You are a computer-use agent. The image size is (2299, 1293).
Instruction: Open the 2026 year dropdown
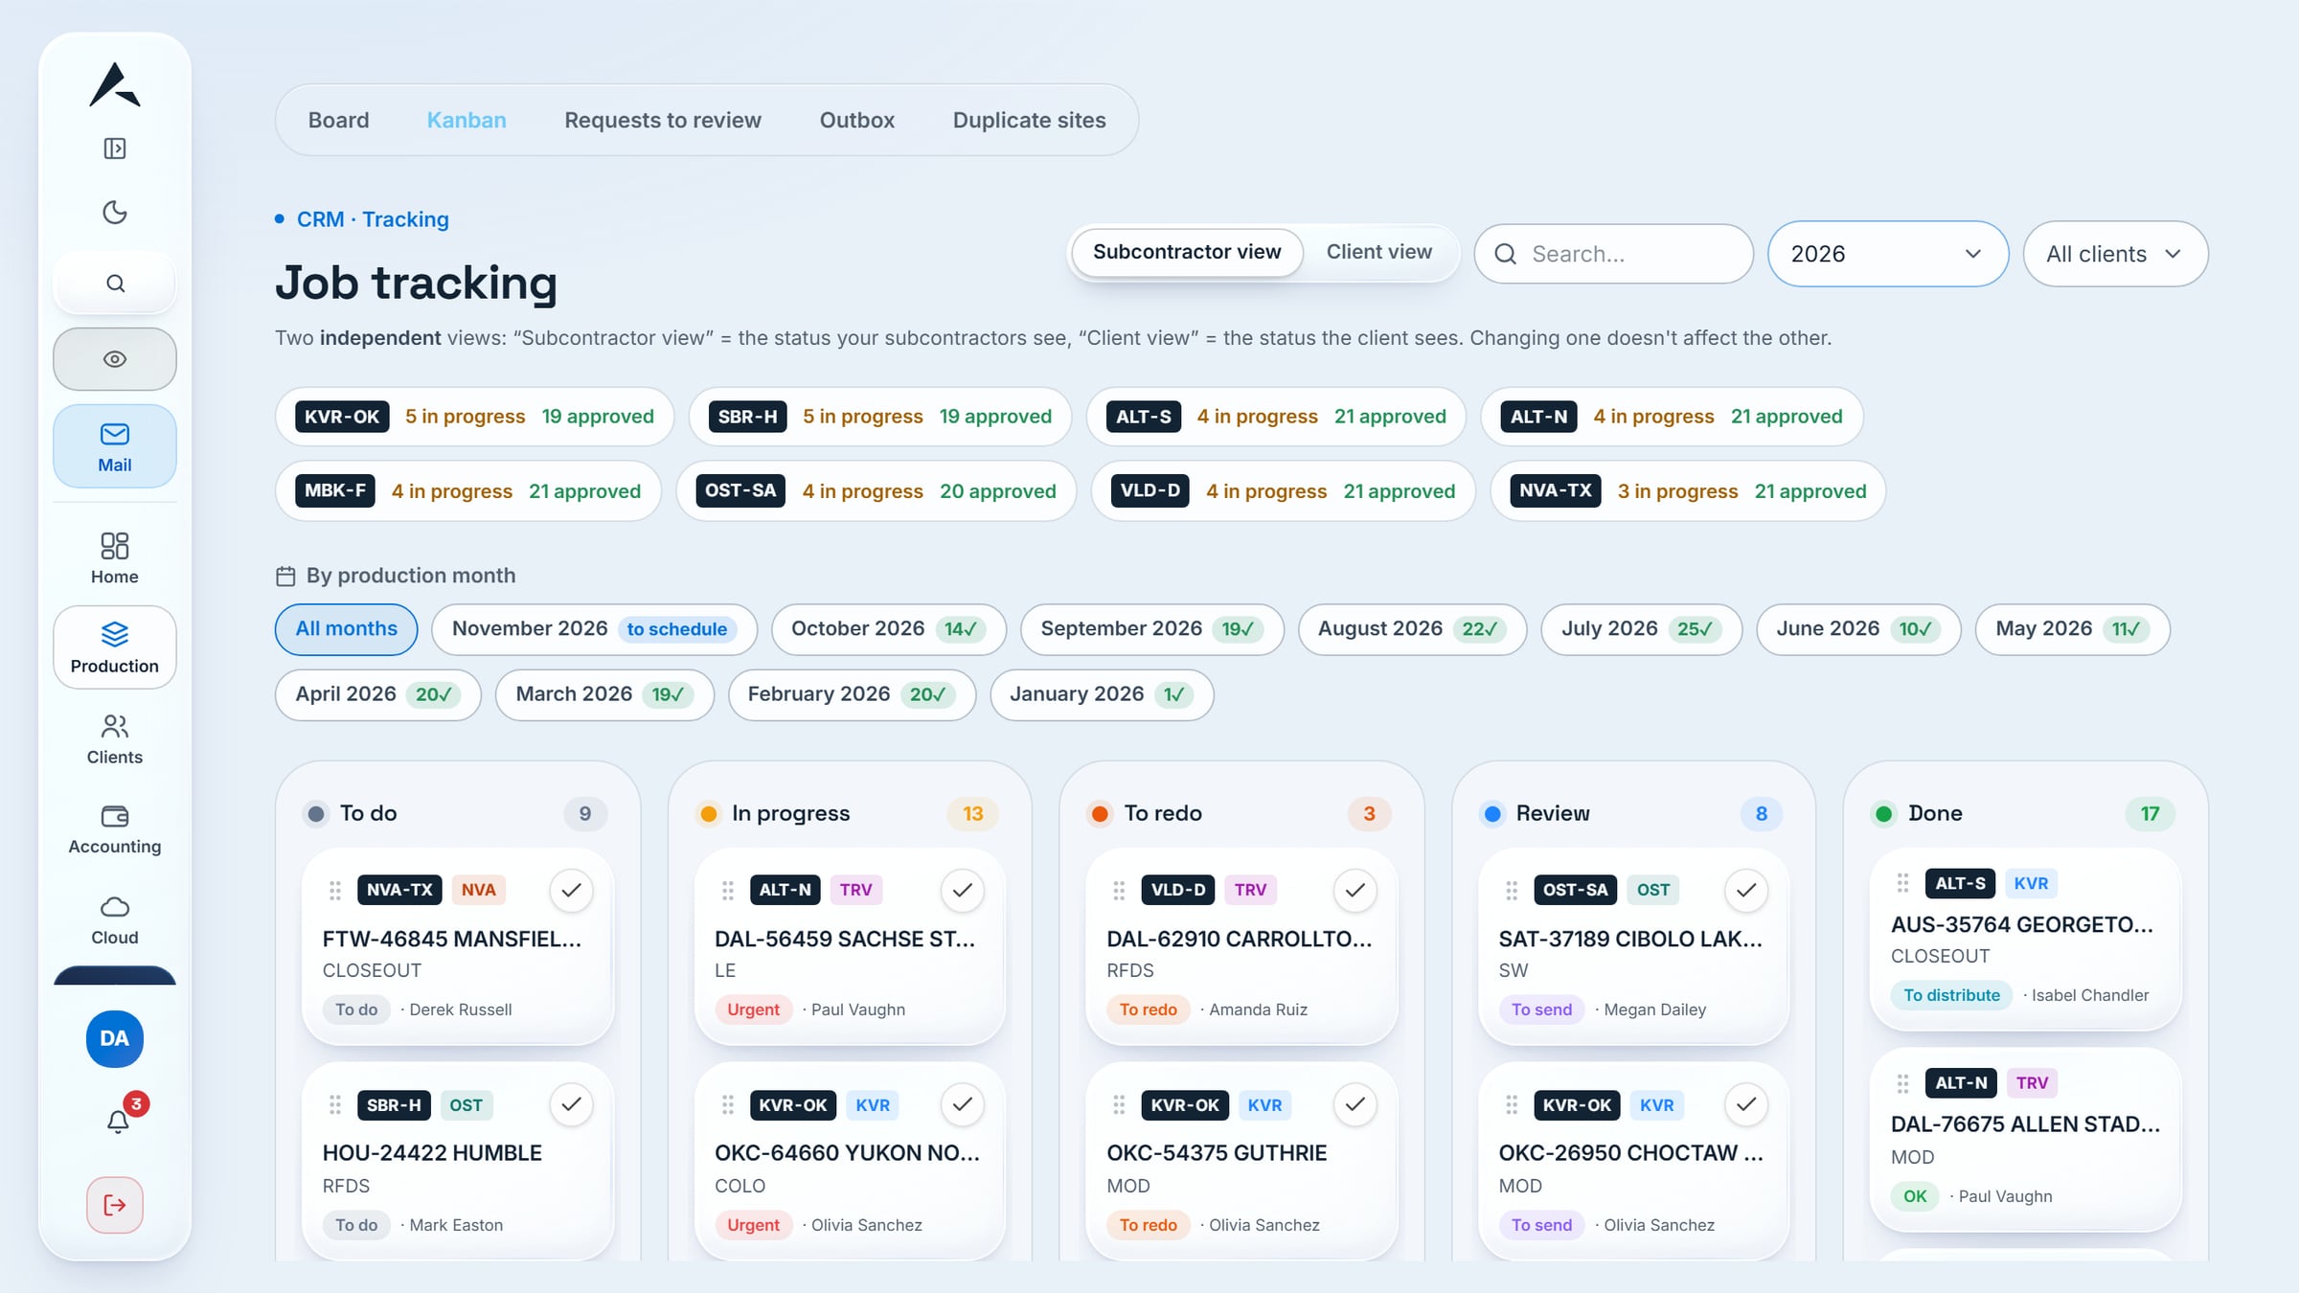pyautogui.click(x=1887, y=254)
